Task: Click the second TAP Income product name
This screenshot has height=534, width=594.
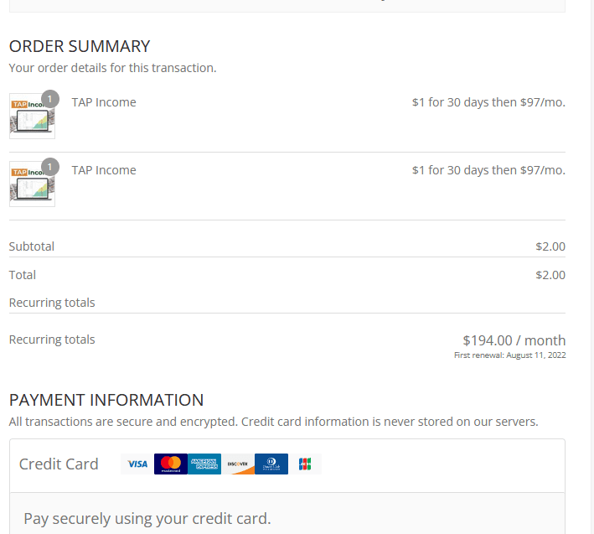Action: coord(104,170)
